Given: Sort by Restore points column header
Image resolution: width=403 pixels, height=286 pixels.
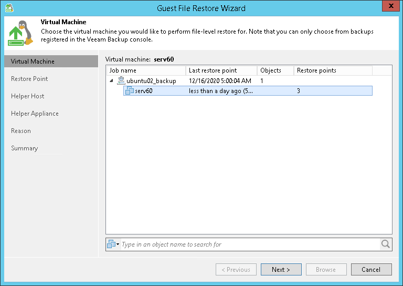Looking at the screenshot, I should click(x=333, y=70).
